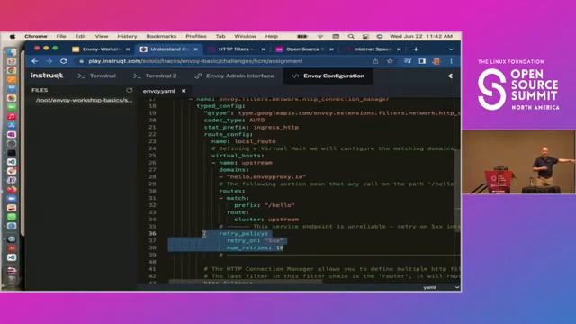The height and width of the screenshot is (324, 576).
Task: Open the Envoy Admin Interface tab
Action: click(234, 76)
